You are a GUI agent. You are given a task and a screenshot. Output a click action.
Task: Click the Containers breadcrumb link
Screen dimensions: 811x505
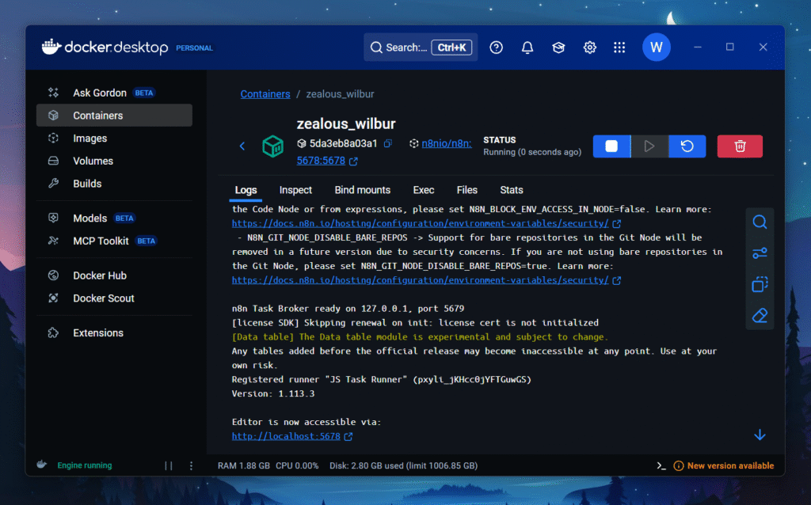tap(265, 94)
